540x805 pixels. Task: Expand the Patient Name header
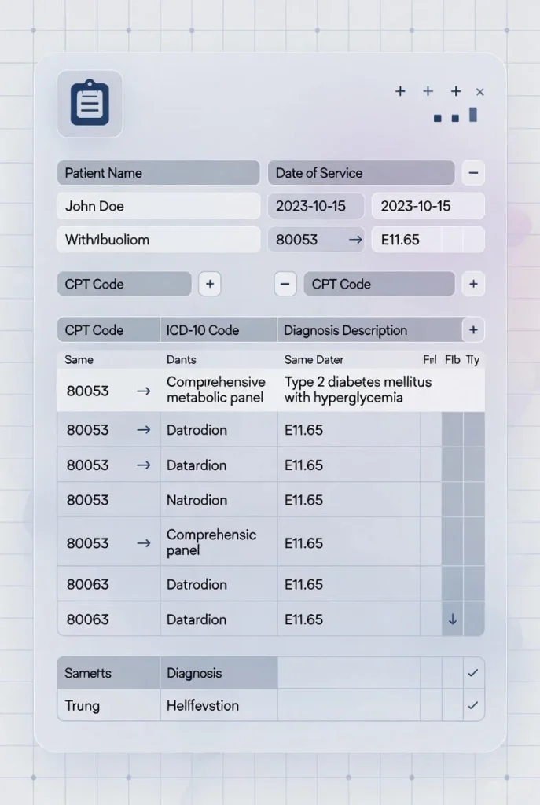158,173
